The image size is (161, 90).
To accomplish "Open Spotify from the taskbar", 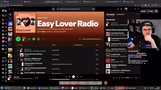I will [x=55, y=88].
